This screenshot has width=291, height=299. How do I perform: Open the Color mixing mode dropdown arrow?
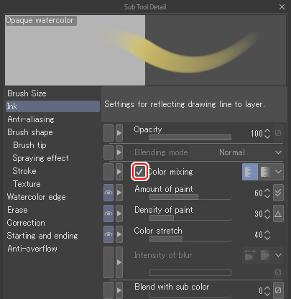coord(278,172)
